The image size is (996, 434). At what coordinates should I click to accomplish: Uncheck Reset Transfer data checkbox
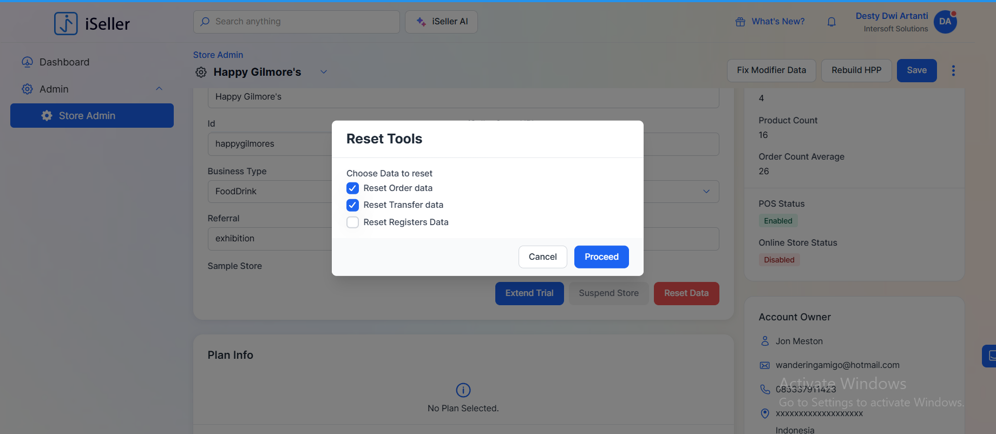[x=352, y=205]
